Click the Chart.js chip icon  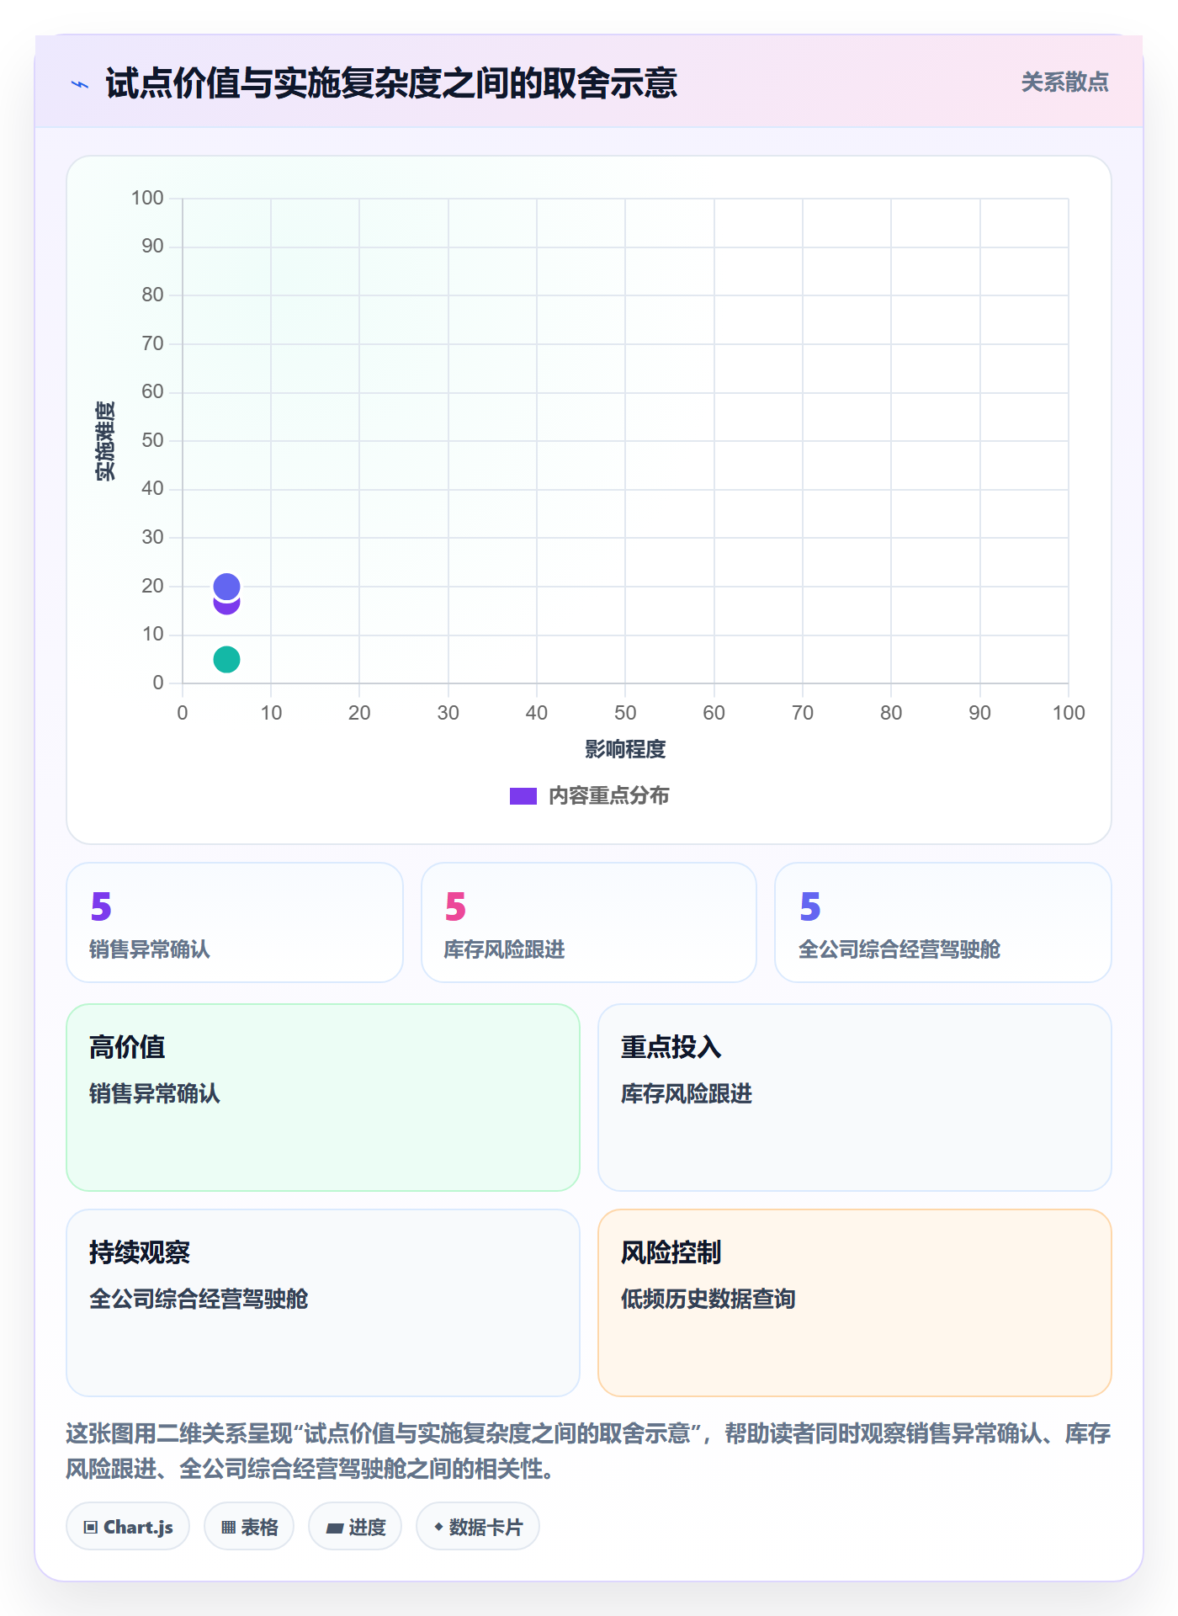pyautogui.click(x=91, y=1528)
